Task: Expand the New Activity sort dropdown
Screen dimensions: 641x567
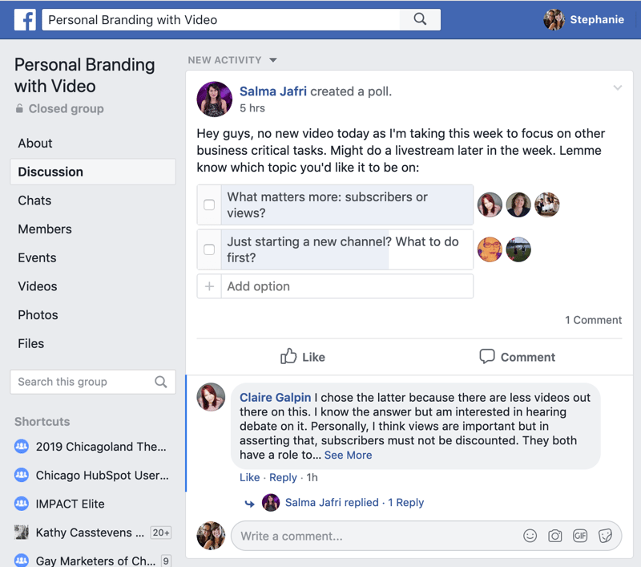Action: point(273,60)
